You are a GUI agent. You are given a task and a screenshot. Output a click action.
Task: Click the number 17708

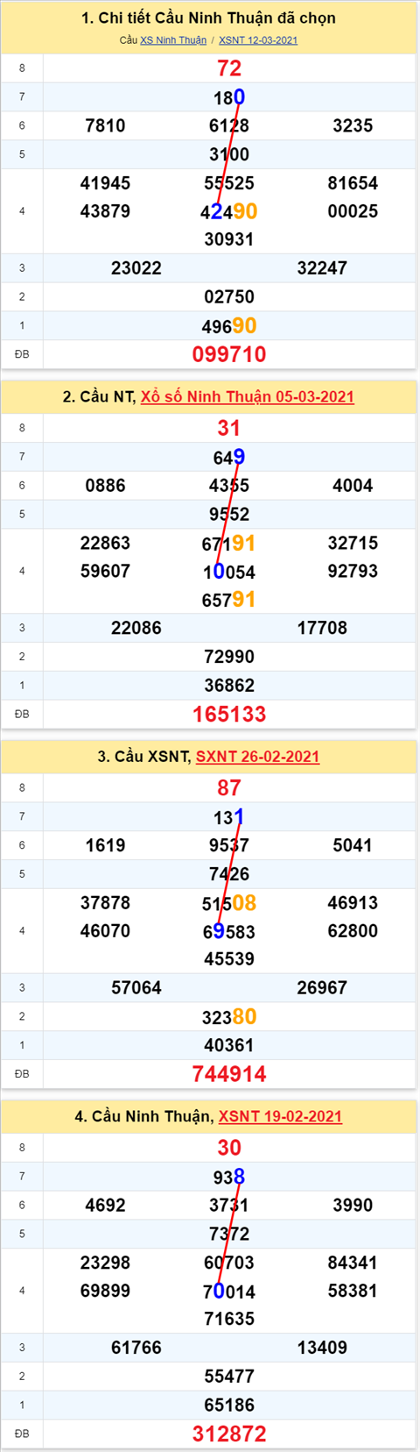pyautogui.click(x=322, y=628)
